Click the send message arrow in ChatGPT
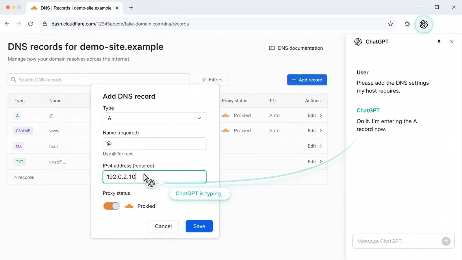The width and height of the screenshot is (462, 260). 446,241
